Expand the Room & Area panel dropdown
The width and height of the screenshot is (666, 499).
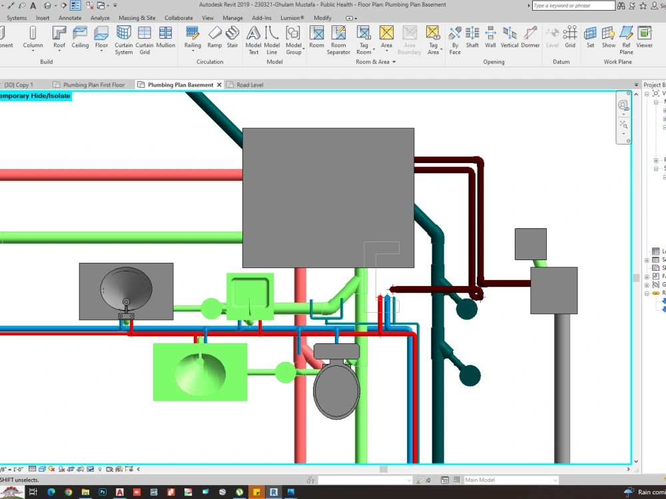pyautogui.click(x=394, y=62)
